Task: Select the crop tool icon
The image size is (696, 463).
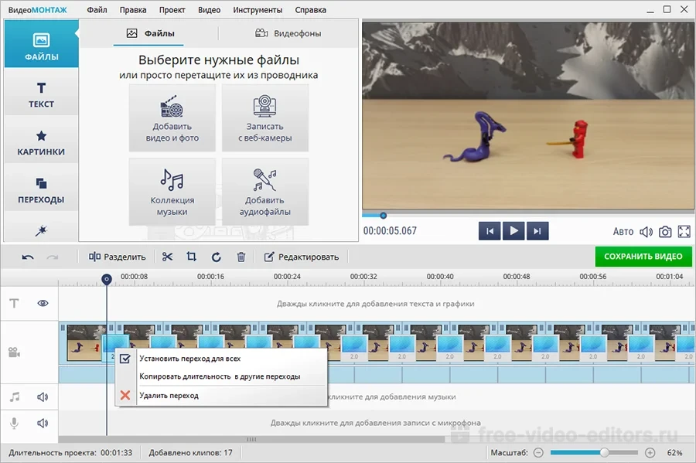Action: pyautogui.click(x=191, y=257)
